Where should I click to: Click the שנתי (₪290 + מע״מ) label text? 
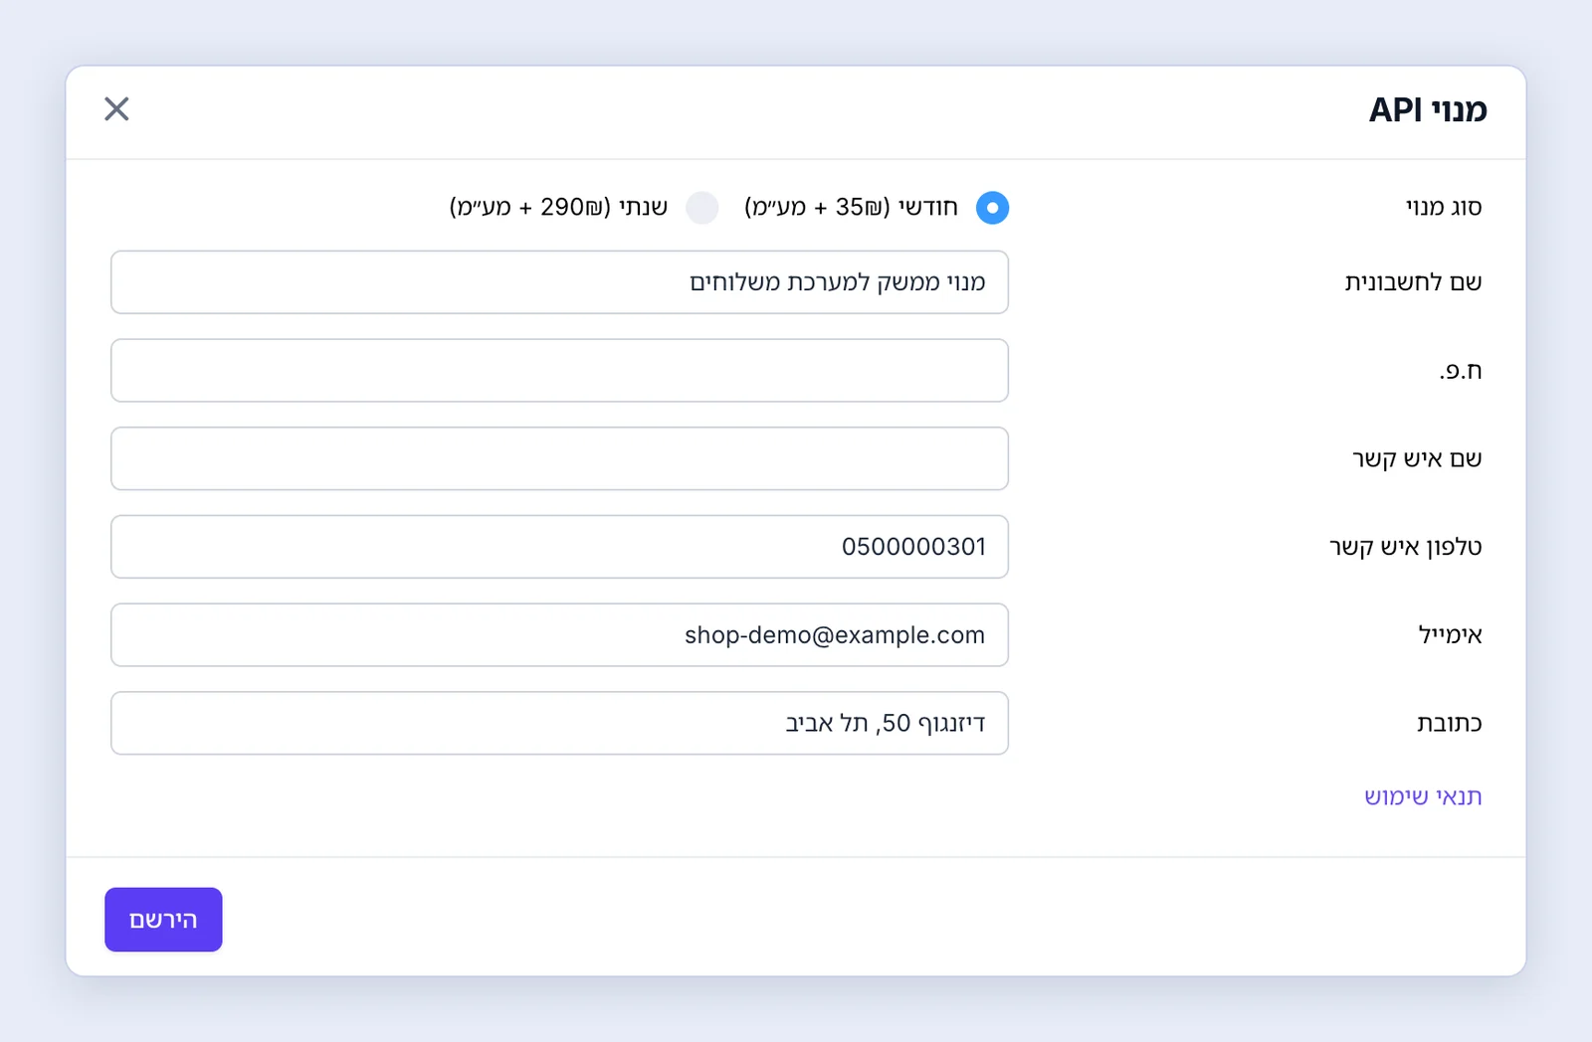click(558, 207)
